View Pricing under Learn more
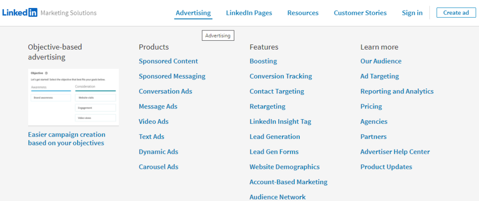This screenshot has width=479, height=201. 371,107
